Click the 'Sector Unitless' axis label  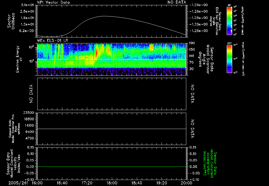click(x=11, y=21)
